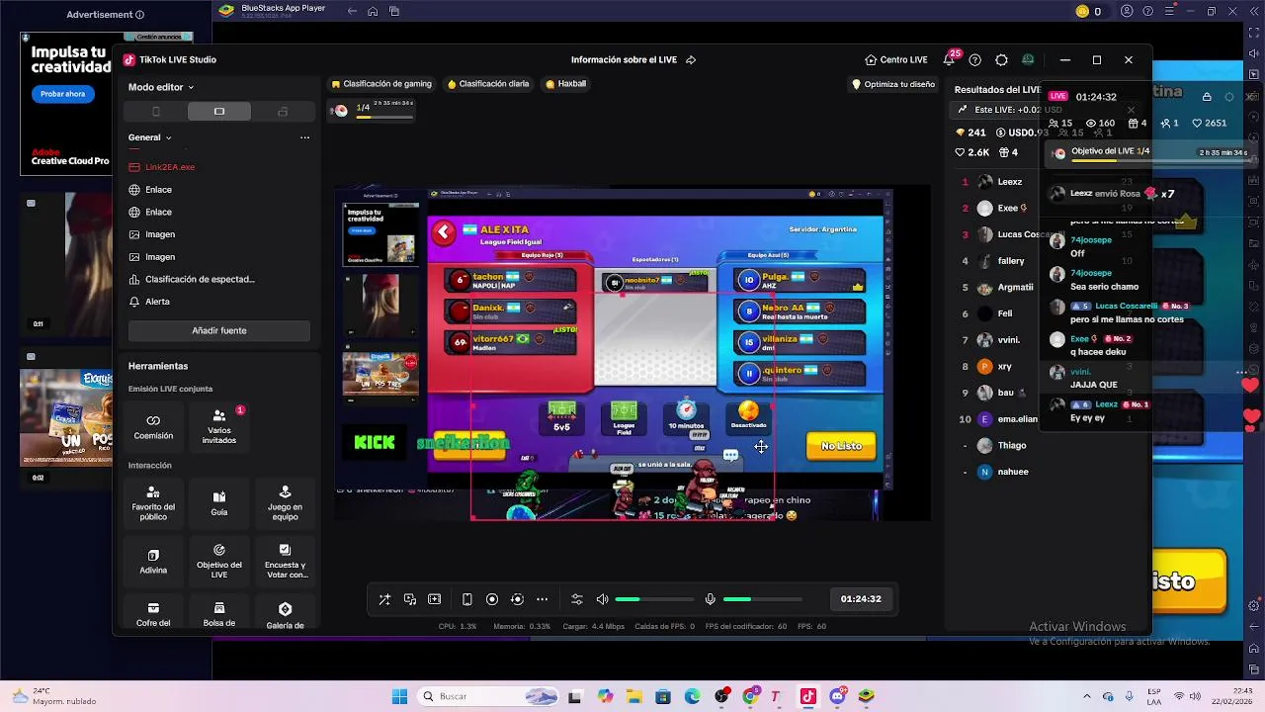Open BlueStacks recent apps icon
This screenshot has height=712, width=1265.
394,11
